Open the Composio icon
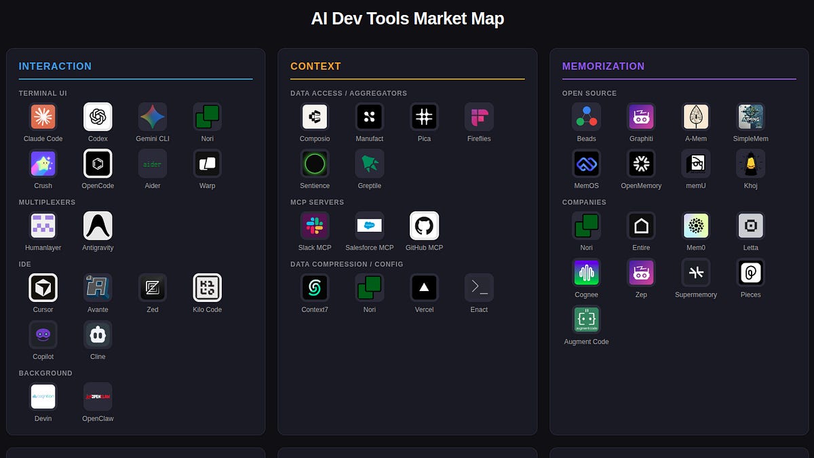The height and width of the screenshot is (458, 814). pos(315,117)
